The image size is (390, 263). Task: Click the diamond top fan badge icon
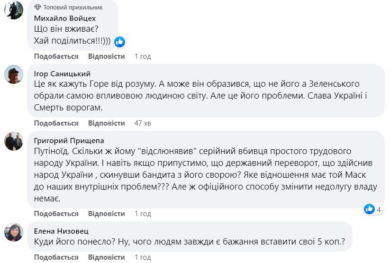(x=37, y=8)
